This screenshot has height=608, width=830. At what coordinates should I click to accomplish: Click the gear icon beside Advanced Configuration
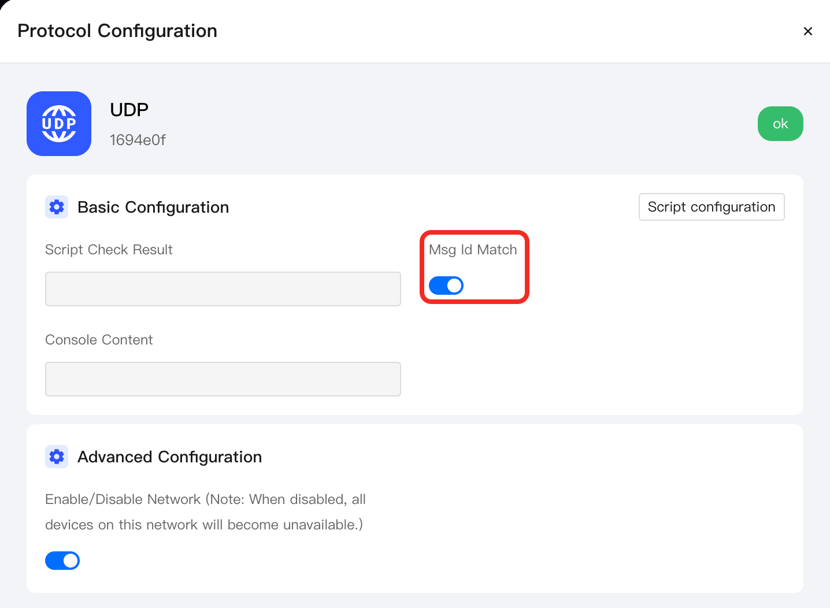[57, 457]
